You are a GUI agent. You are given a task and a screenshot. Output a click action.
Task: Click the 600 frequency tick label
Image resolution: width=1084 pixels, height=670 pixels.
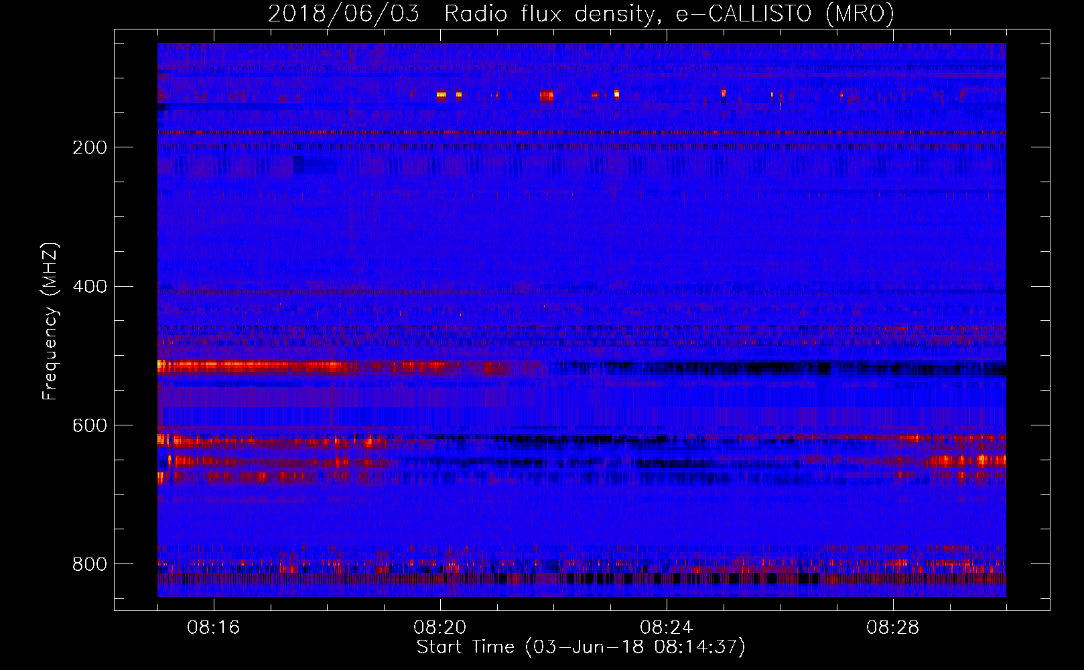(x=90, y=426)
